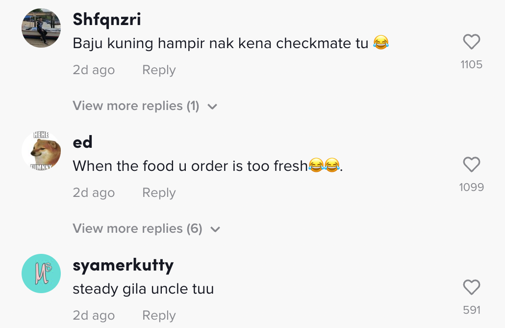Open username syamerkutty
Image resolution: width=505 pixels, height=328 pixels.
click(x=123, y=265)
